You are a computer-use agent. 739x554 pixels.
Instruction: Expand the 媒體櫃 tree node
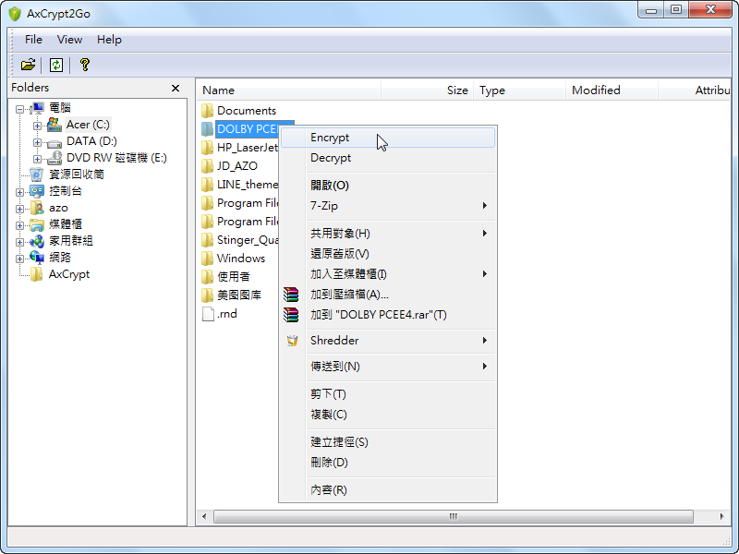pyautogui.click(x=19, y=225)
